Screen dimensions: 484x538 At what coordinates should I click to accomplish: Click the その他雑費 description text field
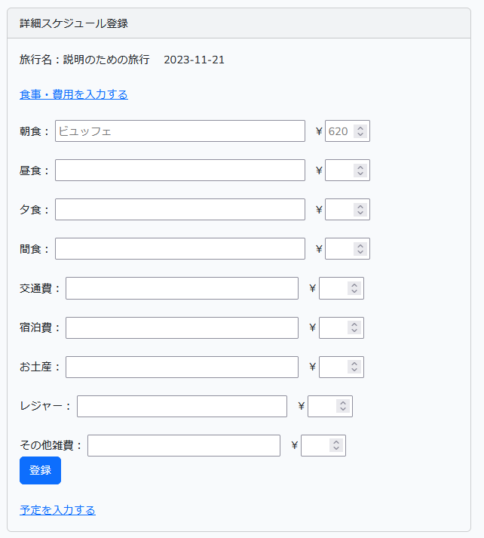click(184, 446)
